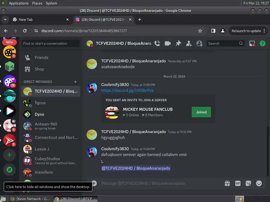Open the Places menu
Screen dimensions: 270x202
[37, 3]
